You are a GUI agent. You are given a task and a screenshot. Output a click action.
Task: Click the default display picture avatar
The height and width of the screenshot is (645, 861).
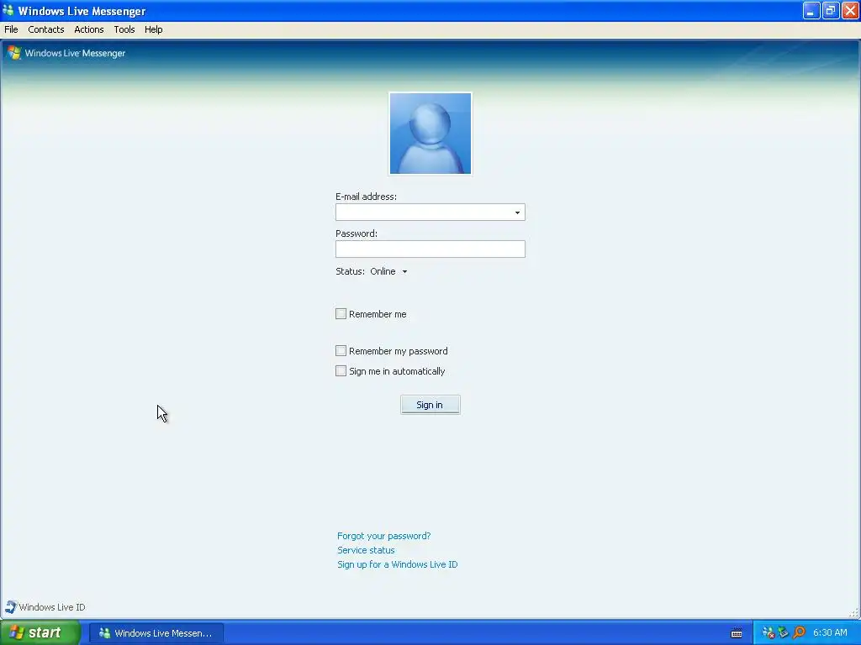pyautogui.click(x=430, y=134)
